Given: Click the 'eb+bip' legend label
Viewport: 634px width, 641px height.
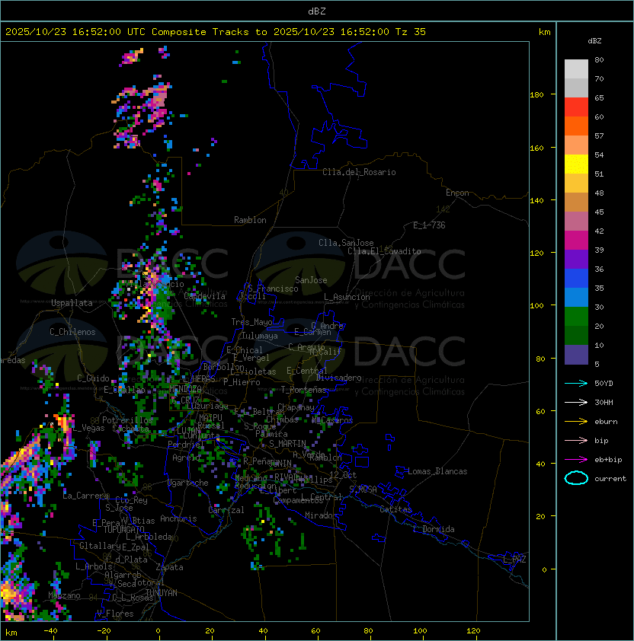Looking at the screenshot, I should [x=608, y=460].
